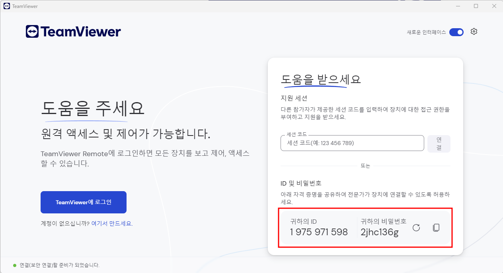
Task: Open settings via the gear icon
Action: pyautogui.click(x=474, y=31)
